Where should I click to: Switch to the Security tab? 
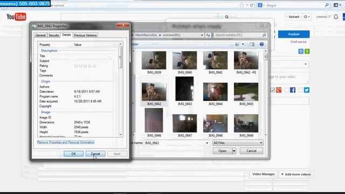click(54, 35)
